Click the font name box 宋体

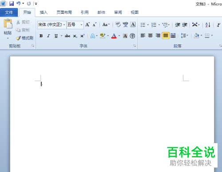tap(50, 24)
